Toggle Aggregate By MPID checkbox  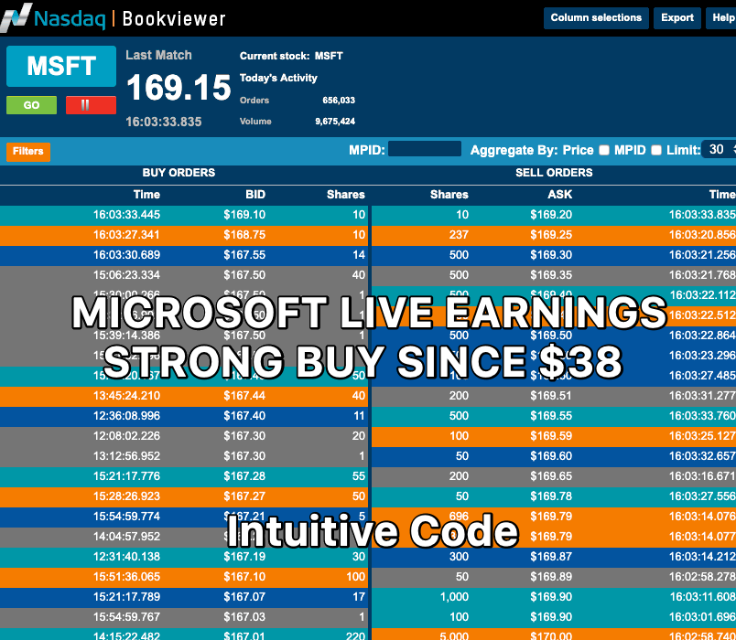pyautogui.click(x=656, y=150)
